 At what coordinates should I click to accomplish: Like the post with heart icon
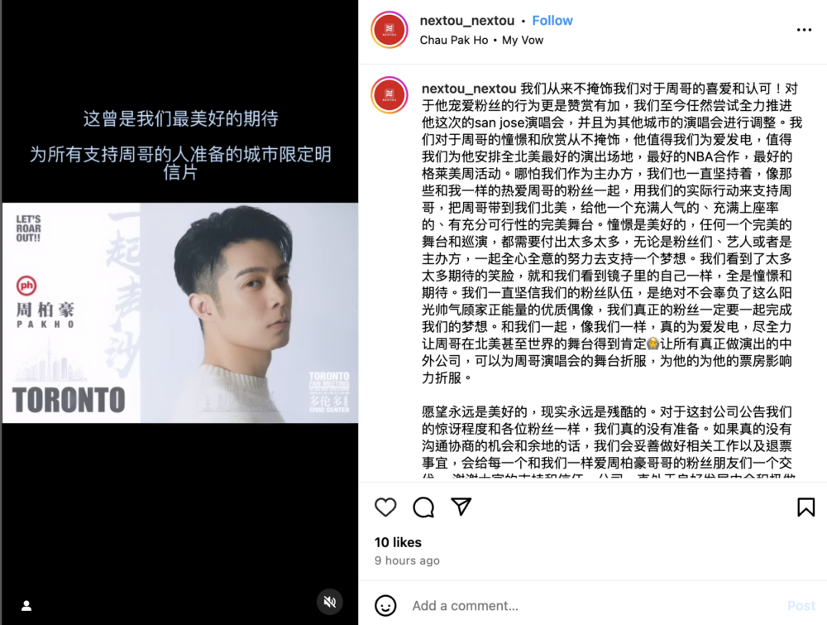click(x=385, y=507)
